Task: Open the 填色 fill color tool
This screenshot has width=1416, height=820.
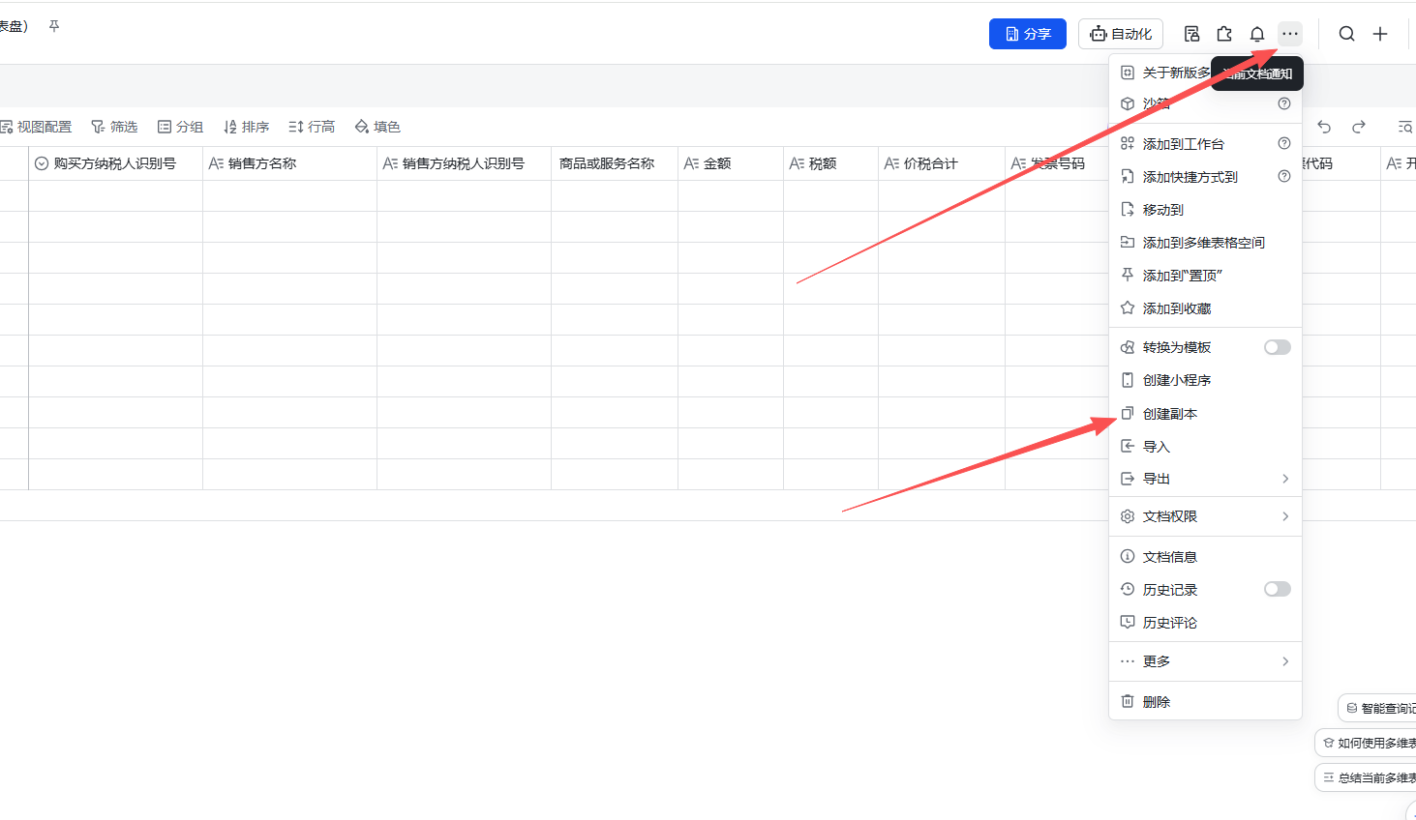Action: [377, 127]
